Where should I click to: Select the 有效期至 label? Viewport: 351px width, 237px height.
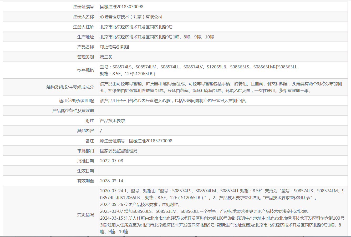tap(85, 181)
